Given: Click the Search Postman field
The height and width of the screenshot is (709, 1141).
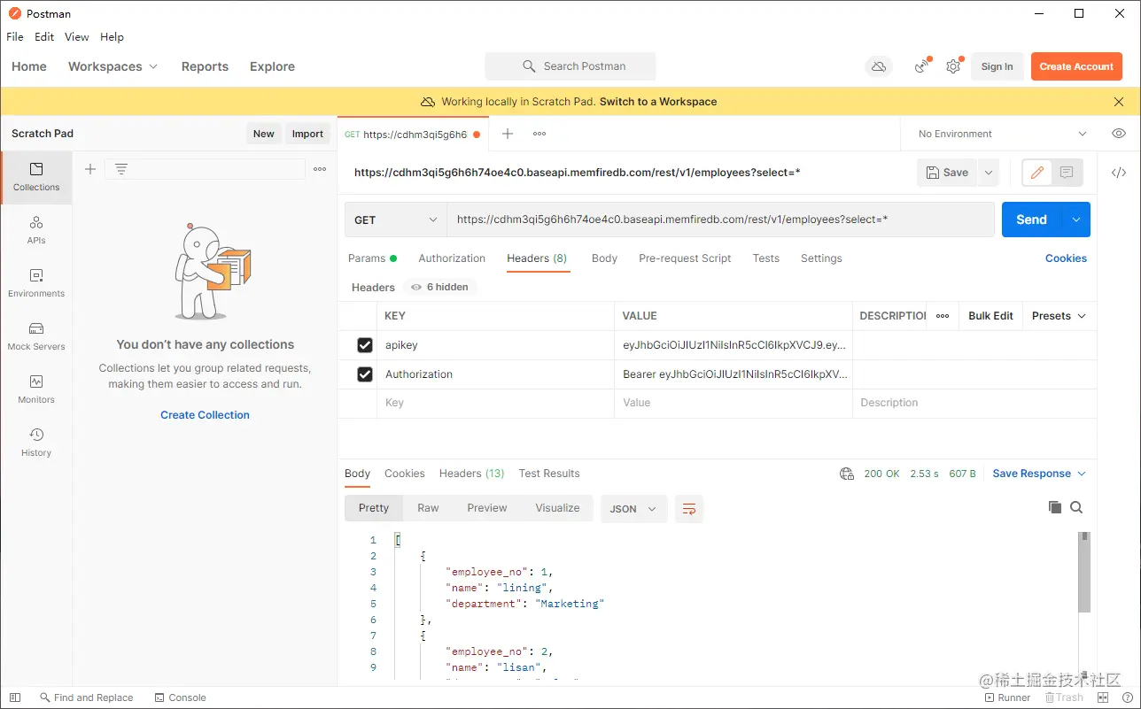Looking at the screenshot, I should [570, 66].
